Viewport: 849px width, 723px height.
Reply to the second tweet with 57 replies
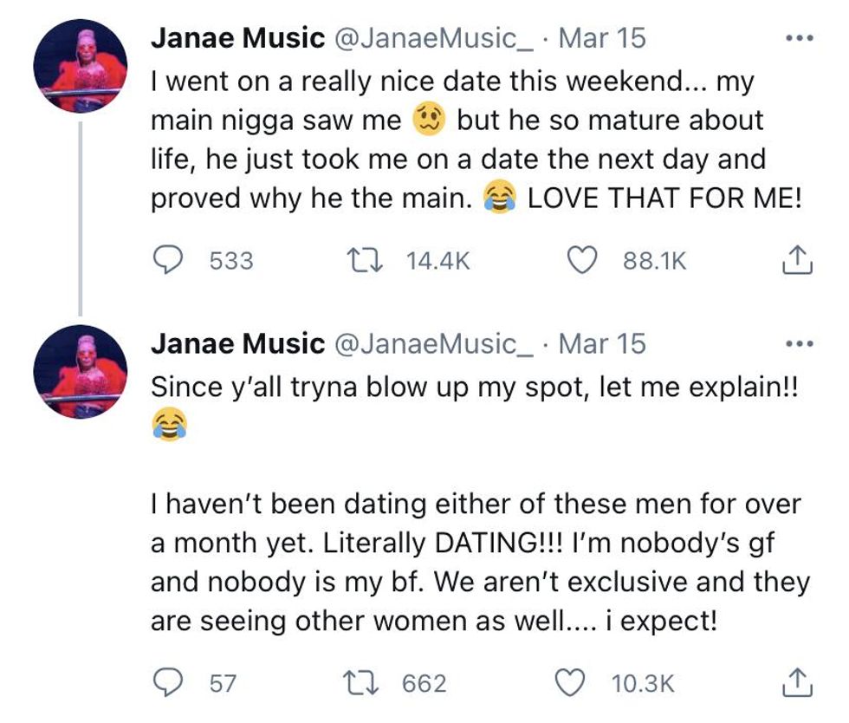point(169,683)
